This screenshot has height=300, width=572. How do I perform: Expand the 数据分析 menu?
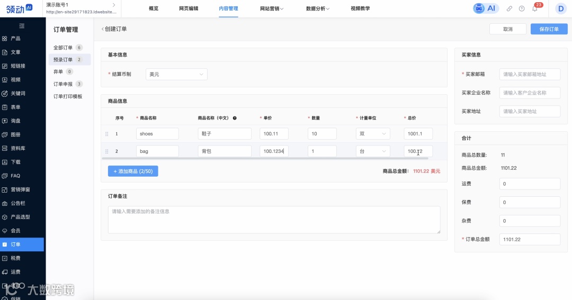(x=318, y=8)
